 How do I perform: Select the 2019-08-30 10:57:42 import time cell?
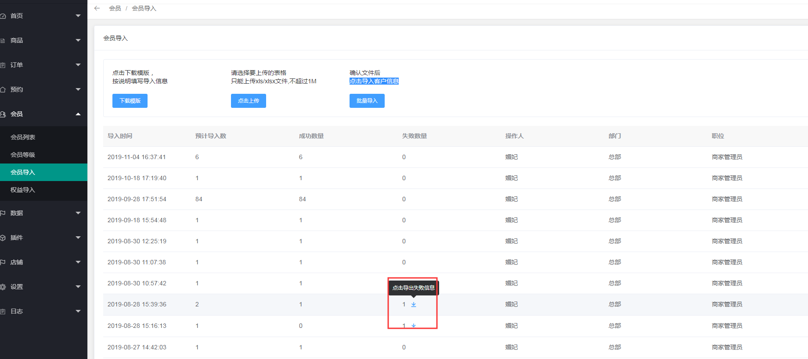point(137,283)
